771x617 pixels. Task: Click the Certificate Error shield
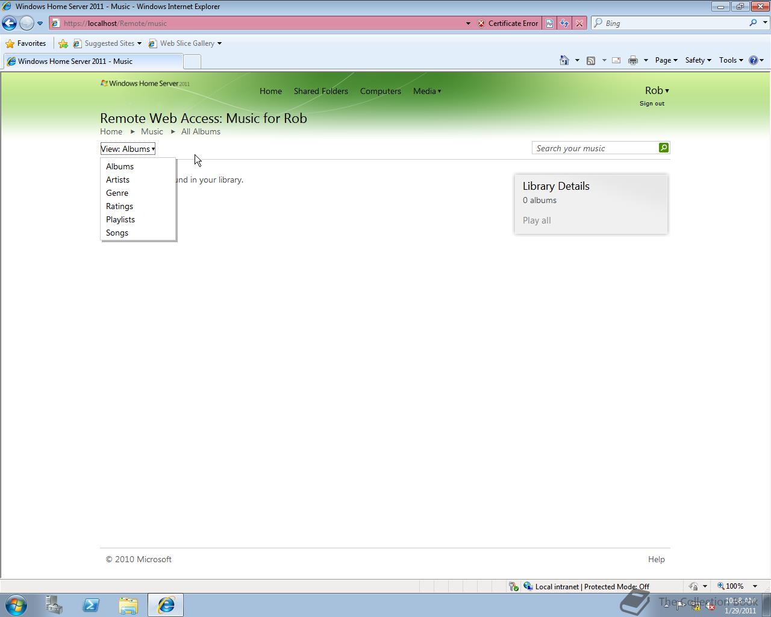[508, 23]
